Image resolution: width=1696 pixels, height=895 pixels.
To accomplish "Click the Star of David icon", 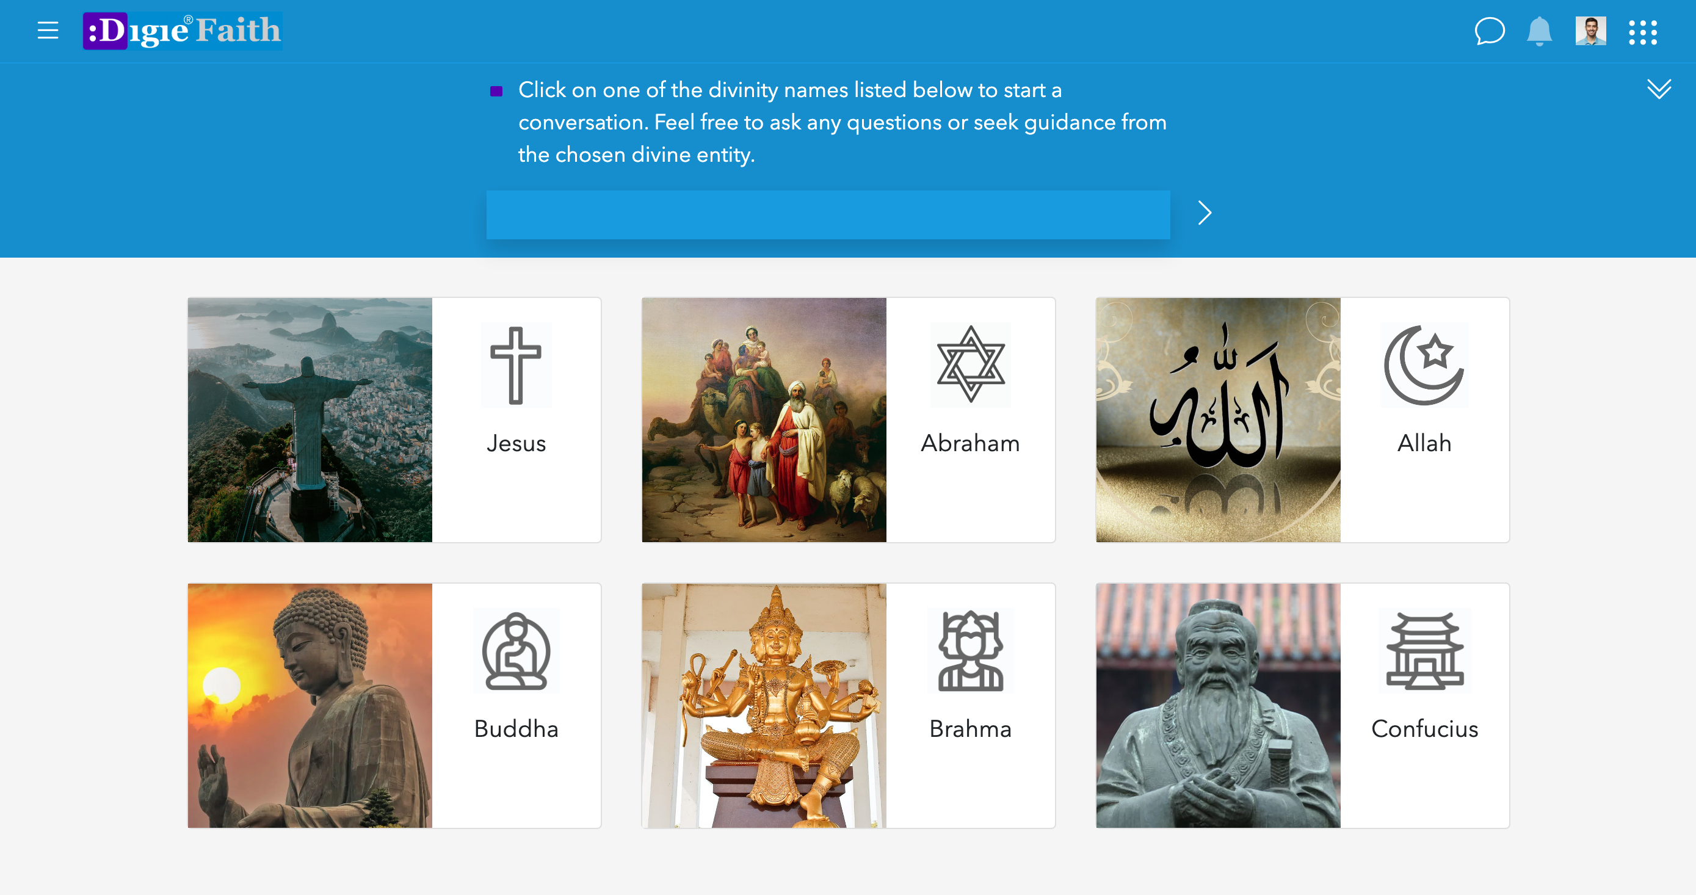I will tap(970, 364).
